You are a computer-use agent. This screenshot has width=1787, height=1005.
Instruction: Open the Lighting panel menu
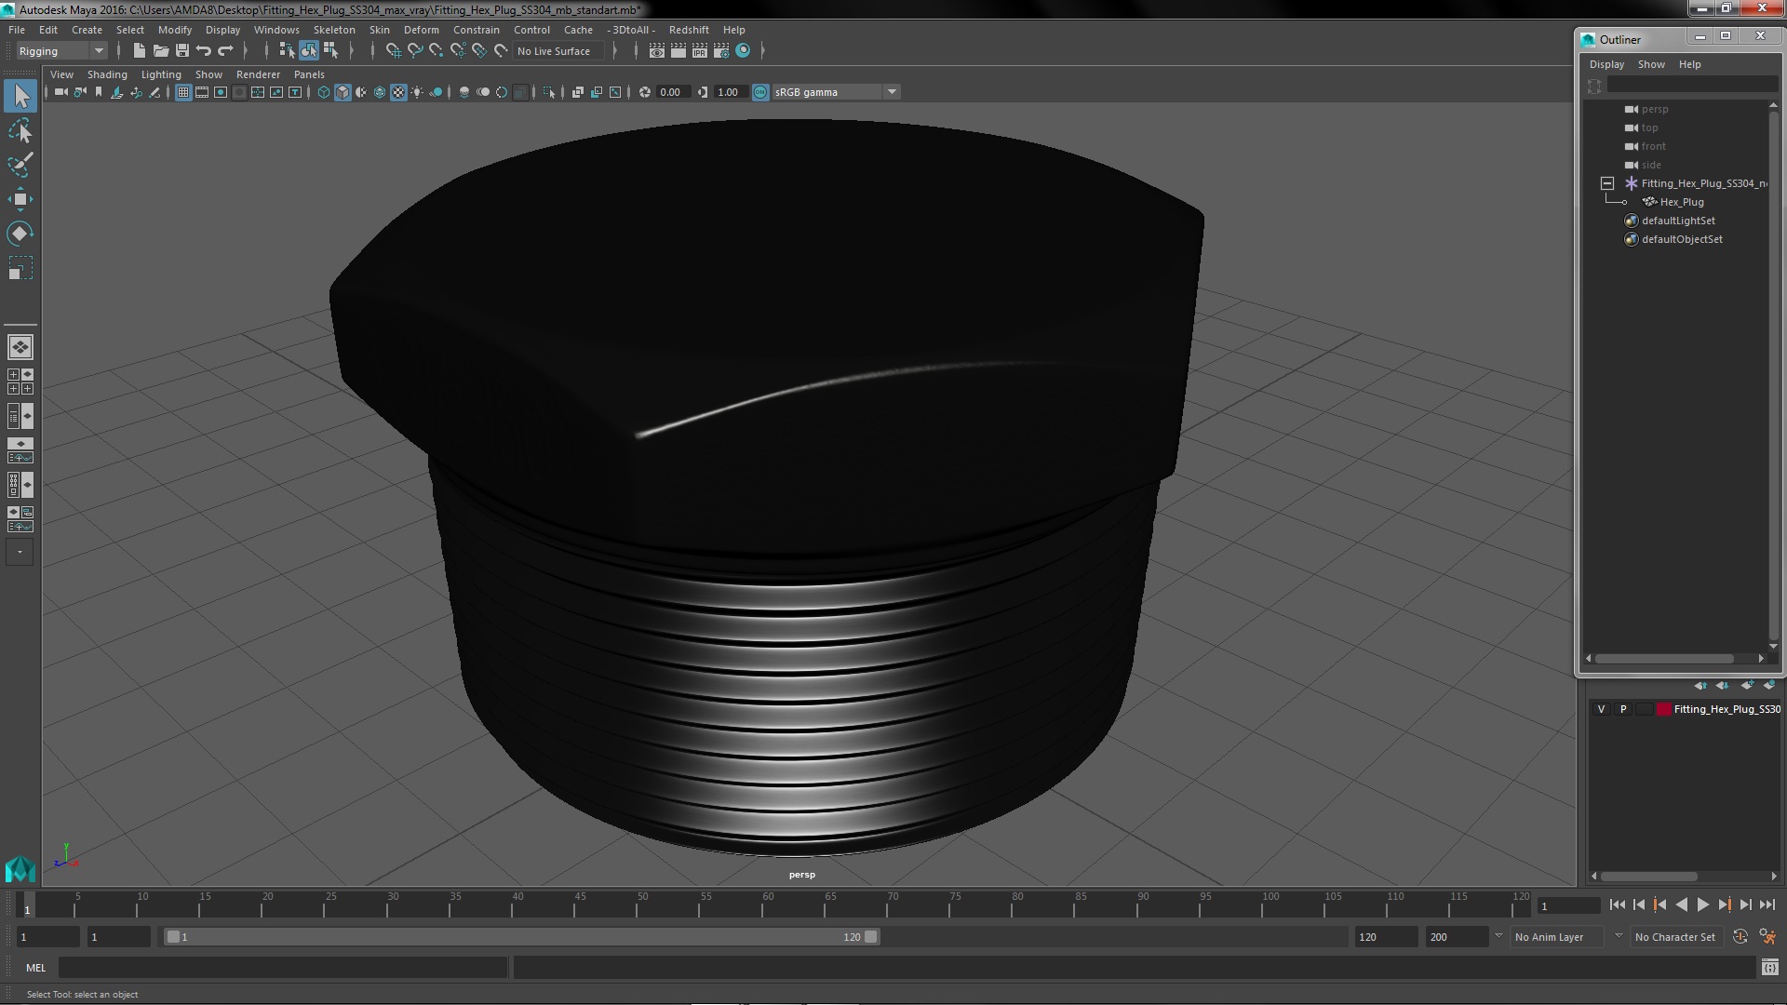[161, 74]
